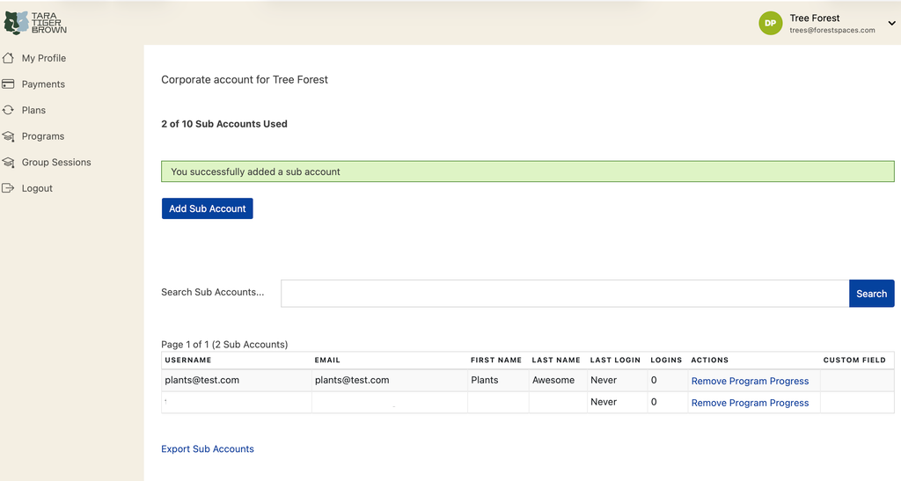The image size is (901, 481).
Task: Click the My Profile house icon
Action: [8, 58]
